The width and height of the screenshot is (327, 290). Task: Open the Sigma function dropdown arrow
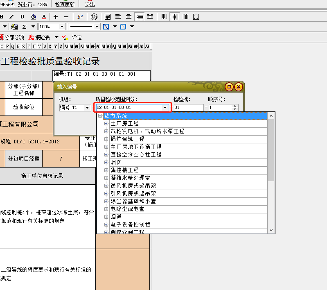pos(33,27)
